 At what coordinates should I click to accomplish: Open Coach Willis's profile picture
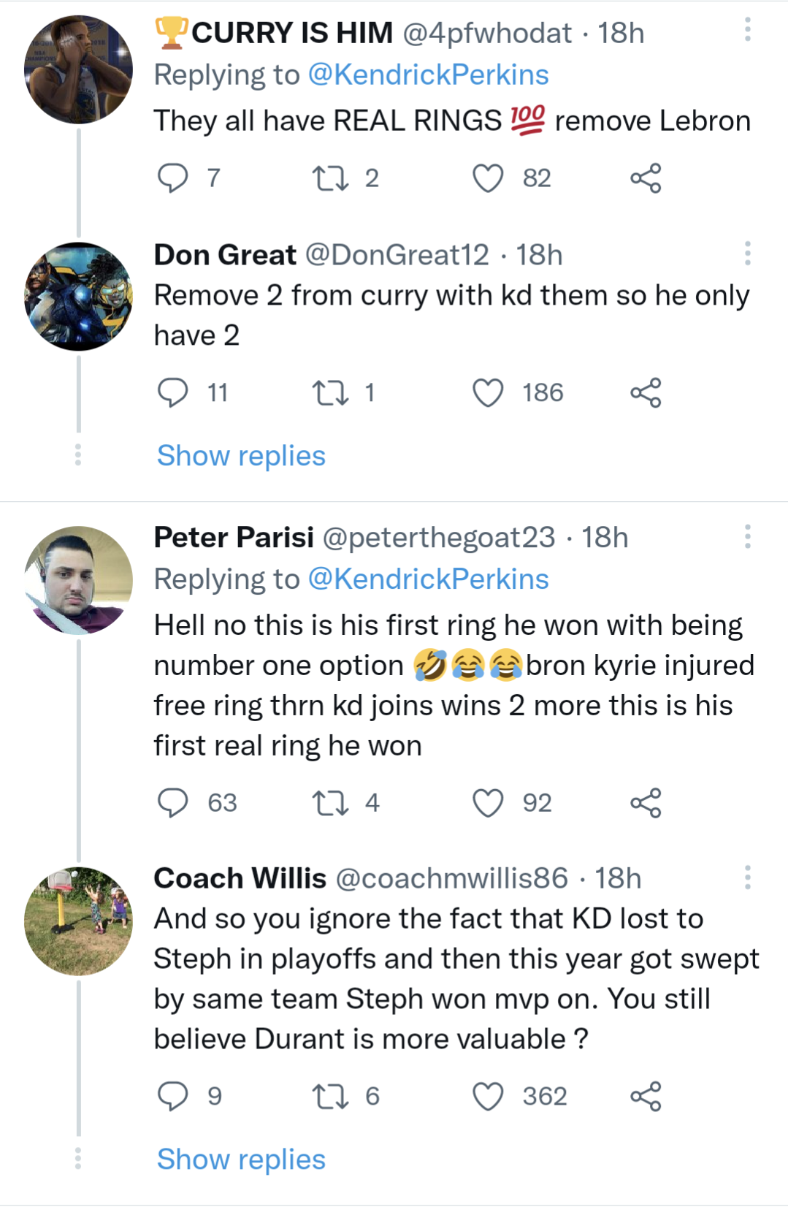78,921
